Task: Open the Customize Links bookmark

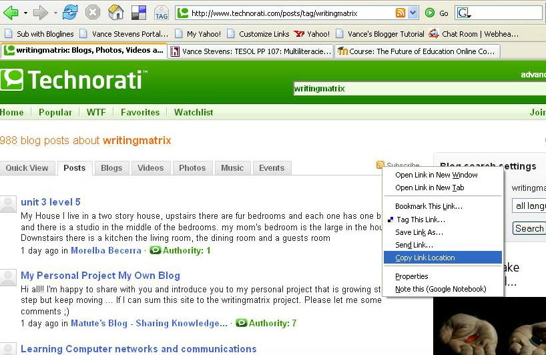Action: (258, 34)
